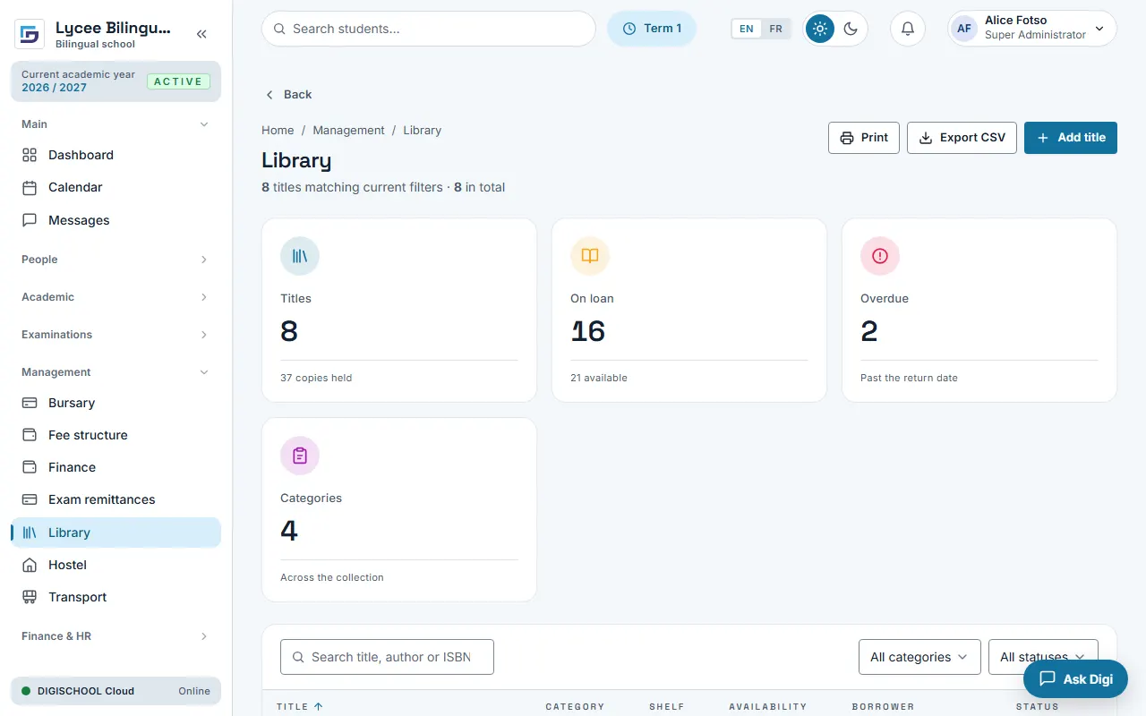
Task: Expand the Examinations section
Action: tap(115, 335)
